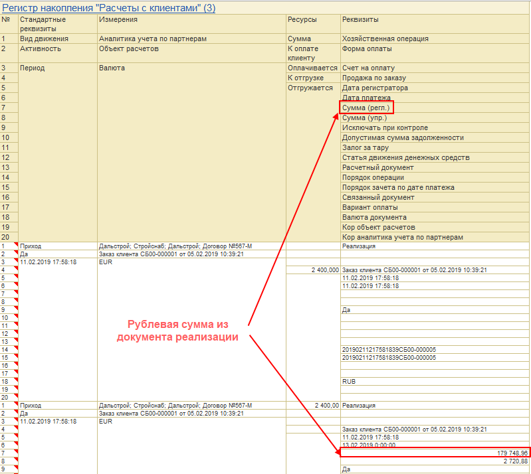Click the highlighted 'Сумма (регл.)' attribute cell
This screenshot has height=474, width=531.
point(366,108)
